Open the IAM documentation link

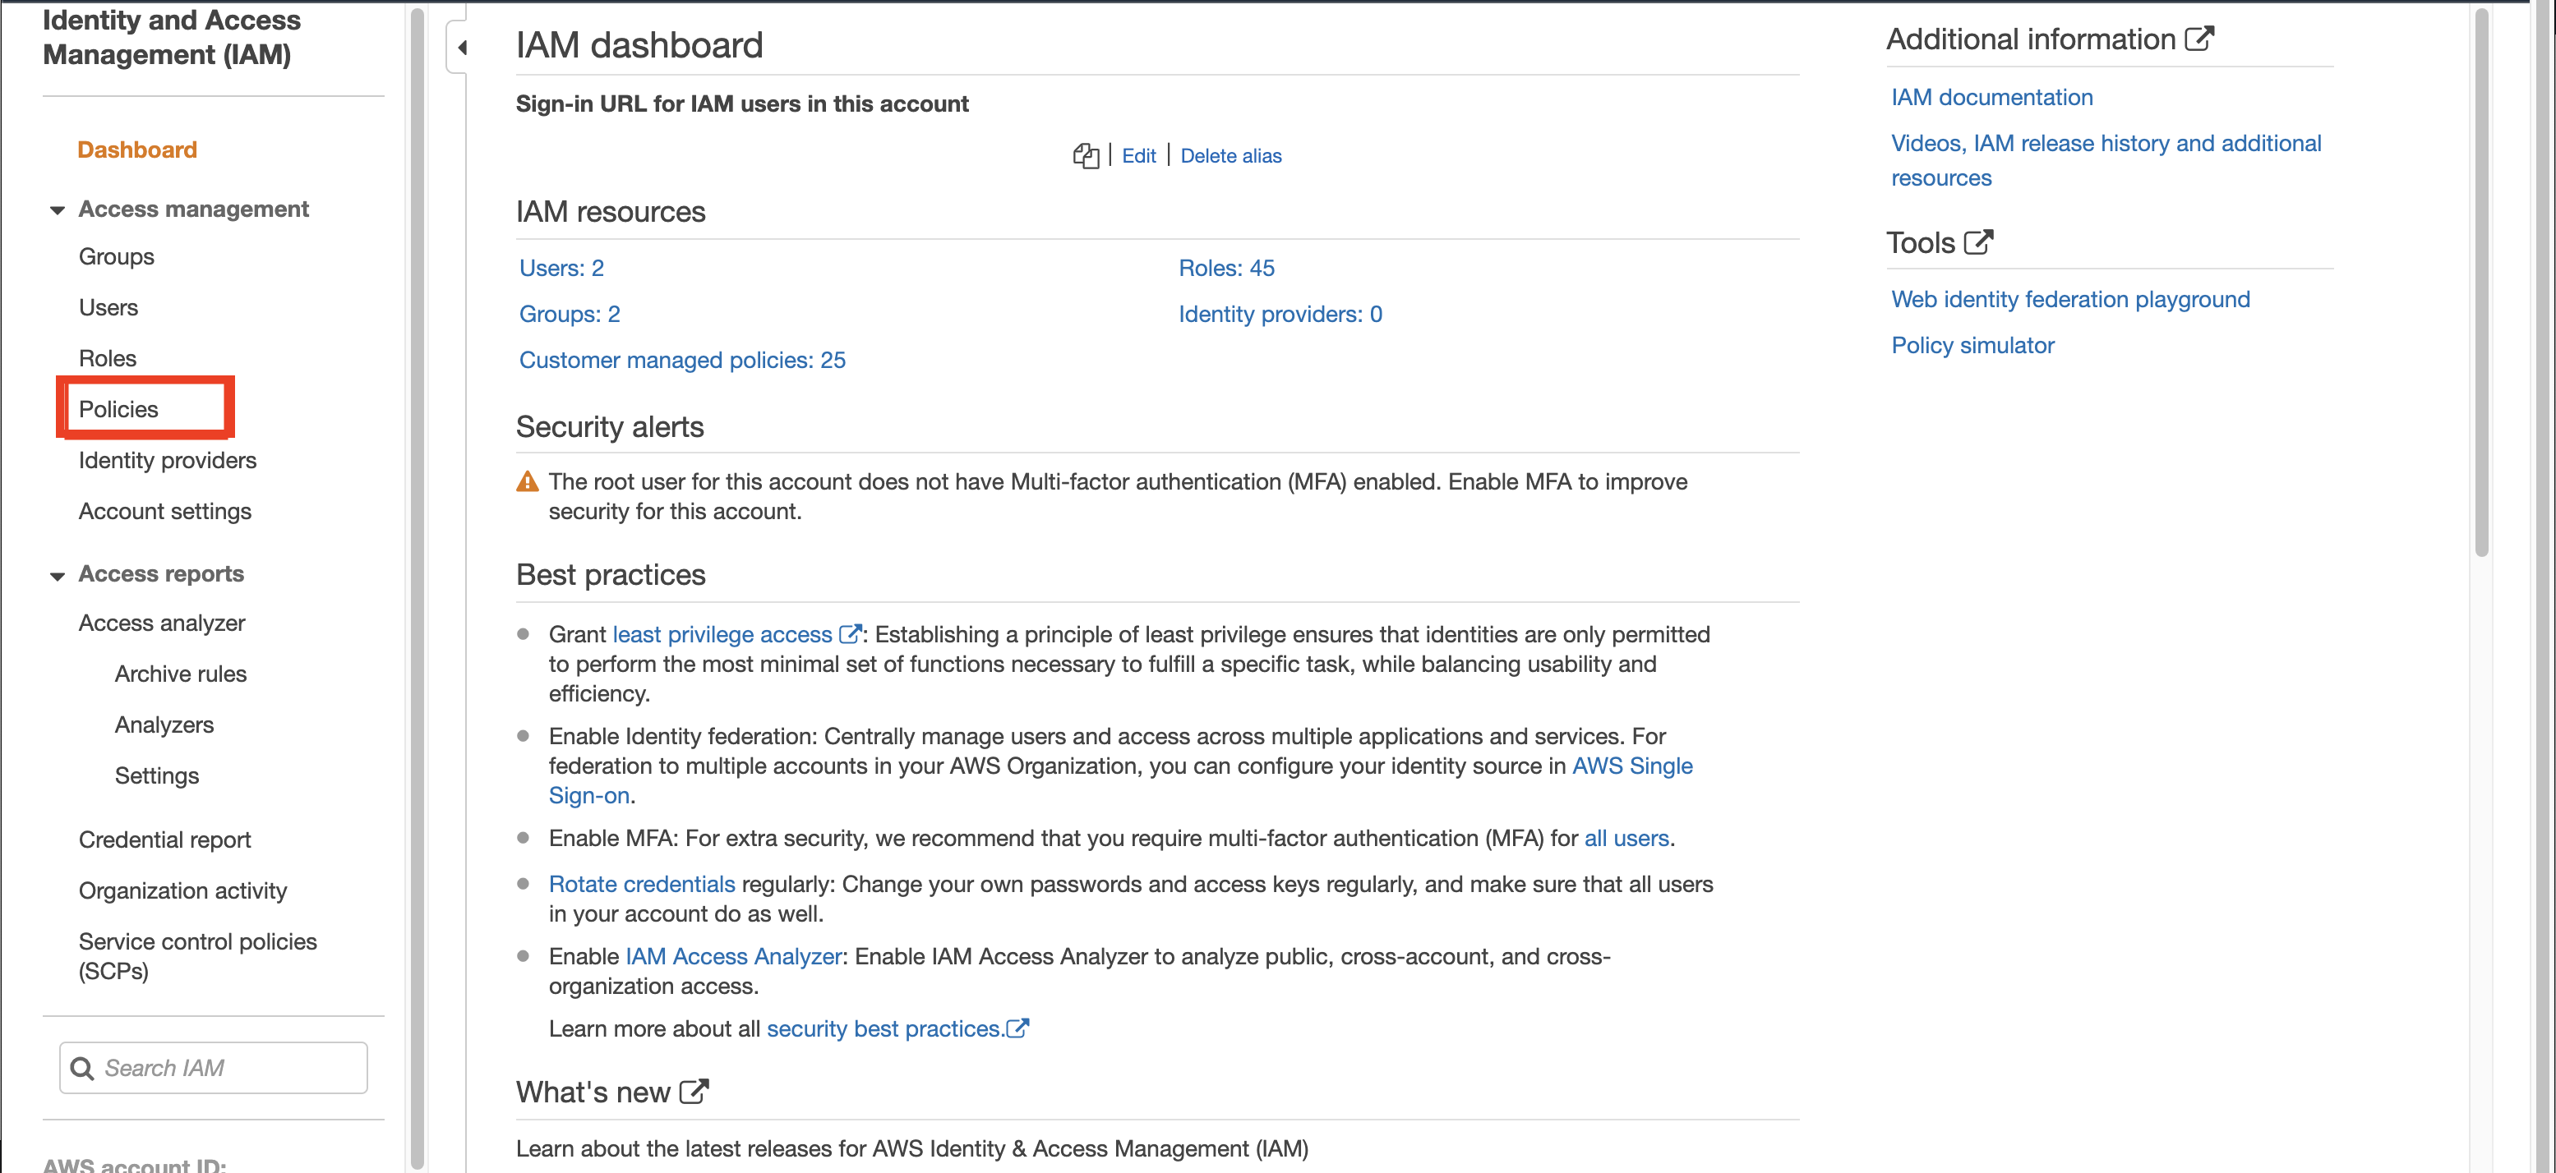point(1991,97)
